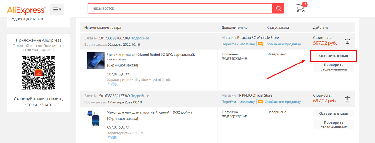Check tracking for suitcase cover order
Screen dimensions: 375x143
333,125
